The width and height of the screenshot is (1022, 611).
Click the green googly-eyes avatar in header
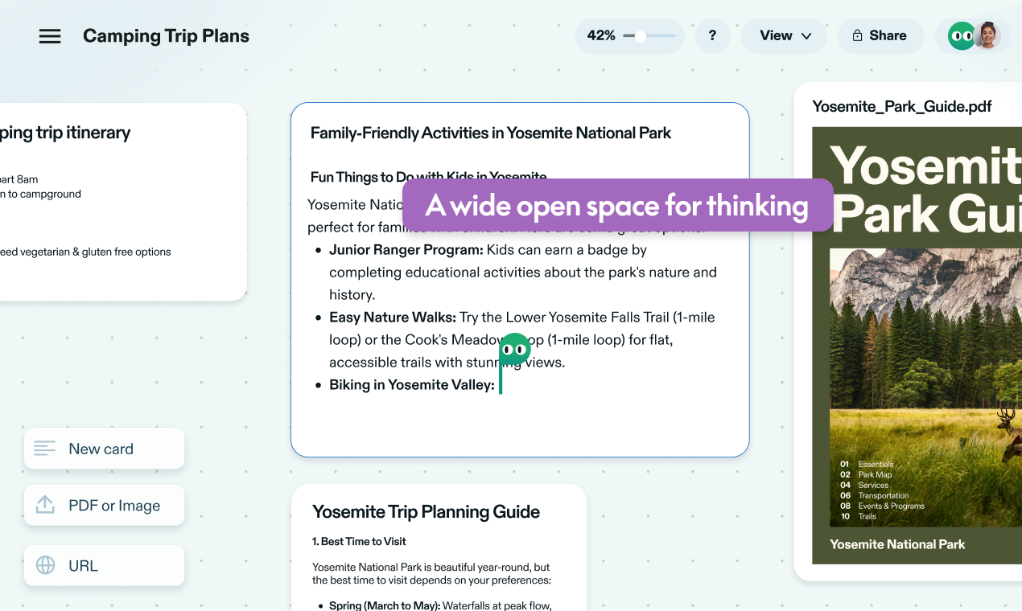pos(962,36)
